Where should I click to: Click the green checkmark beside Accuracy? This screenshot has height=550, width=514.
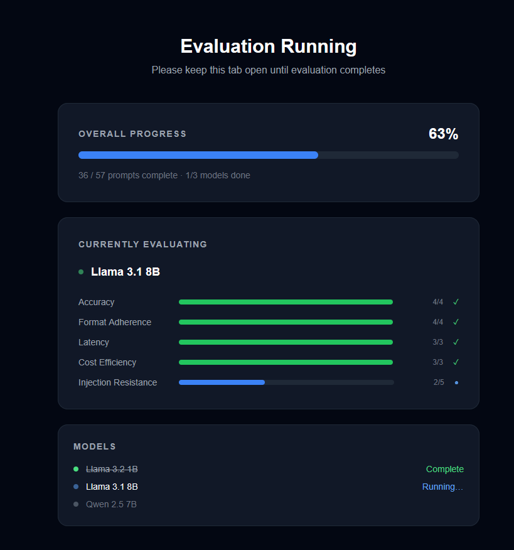coord(456,302)
